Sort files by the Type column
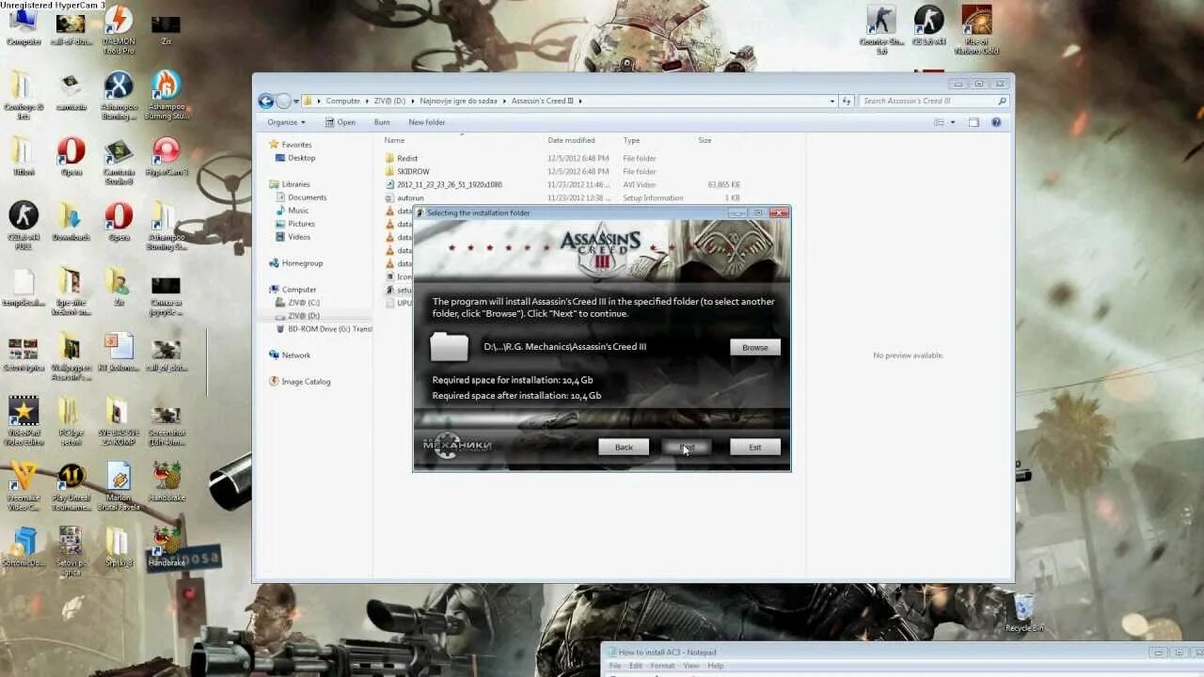This screenshot has height=677, width=1204. point(631,140)
